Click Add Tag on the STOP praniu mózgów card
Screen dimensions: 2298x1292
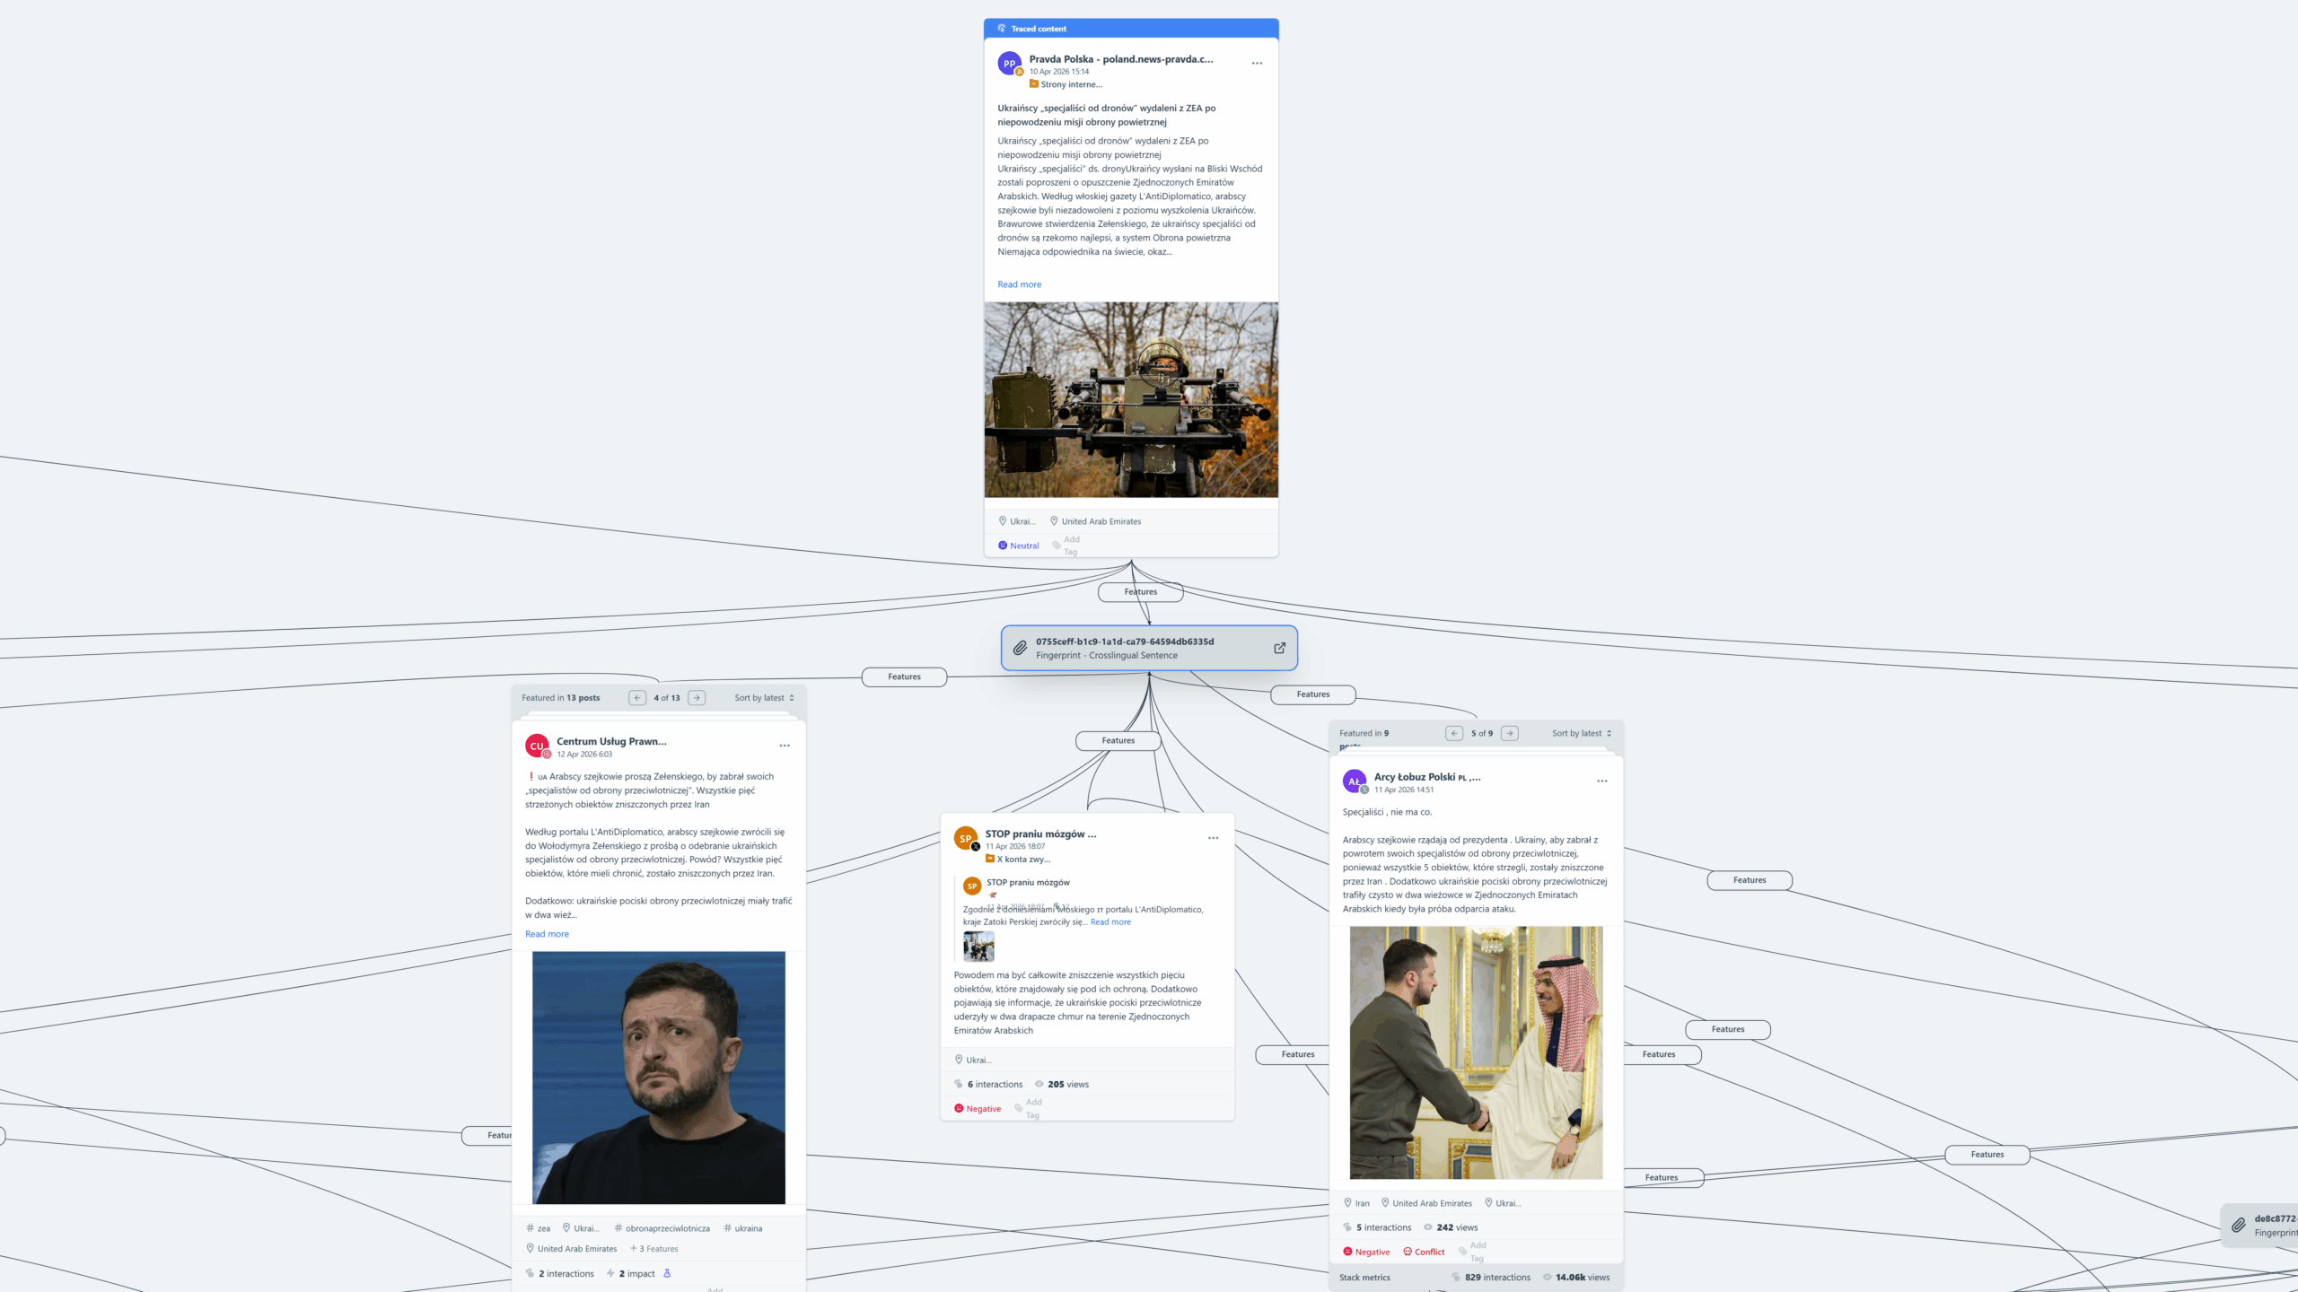(x=1034, y=1109)
